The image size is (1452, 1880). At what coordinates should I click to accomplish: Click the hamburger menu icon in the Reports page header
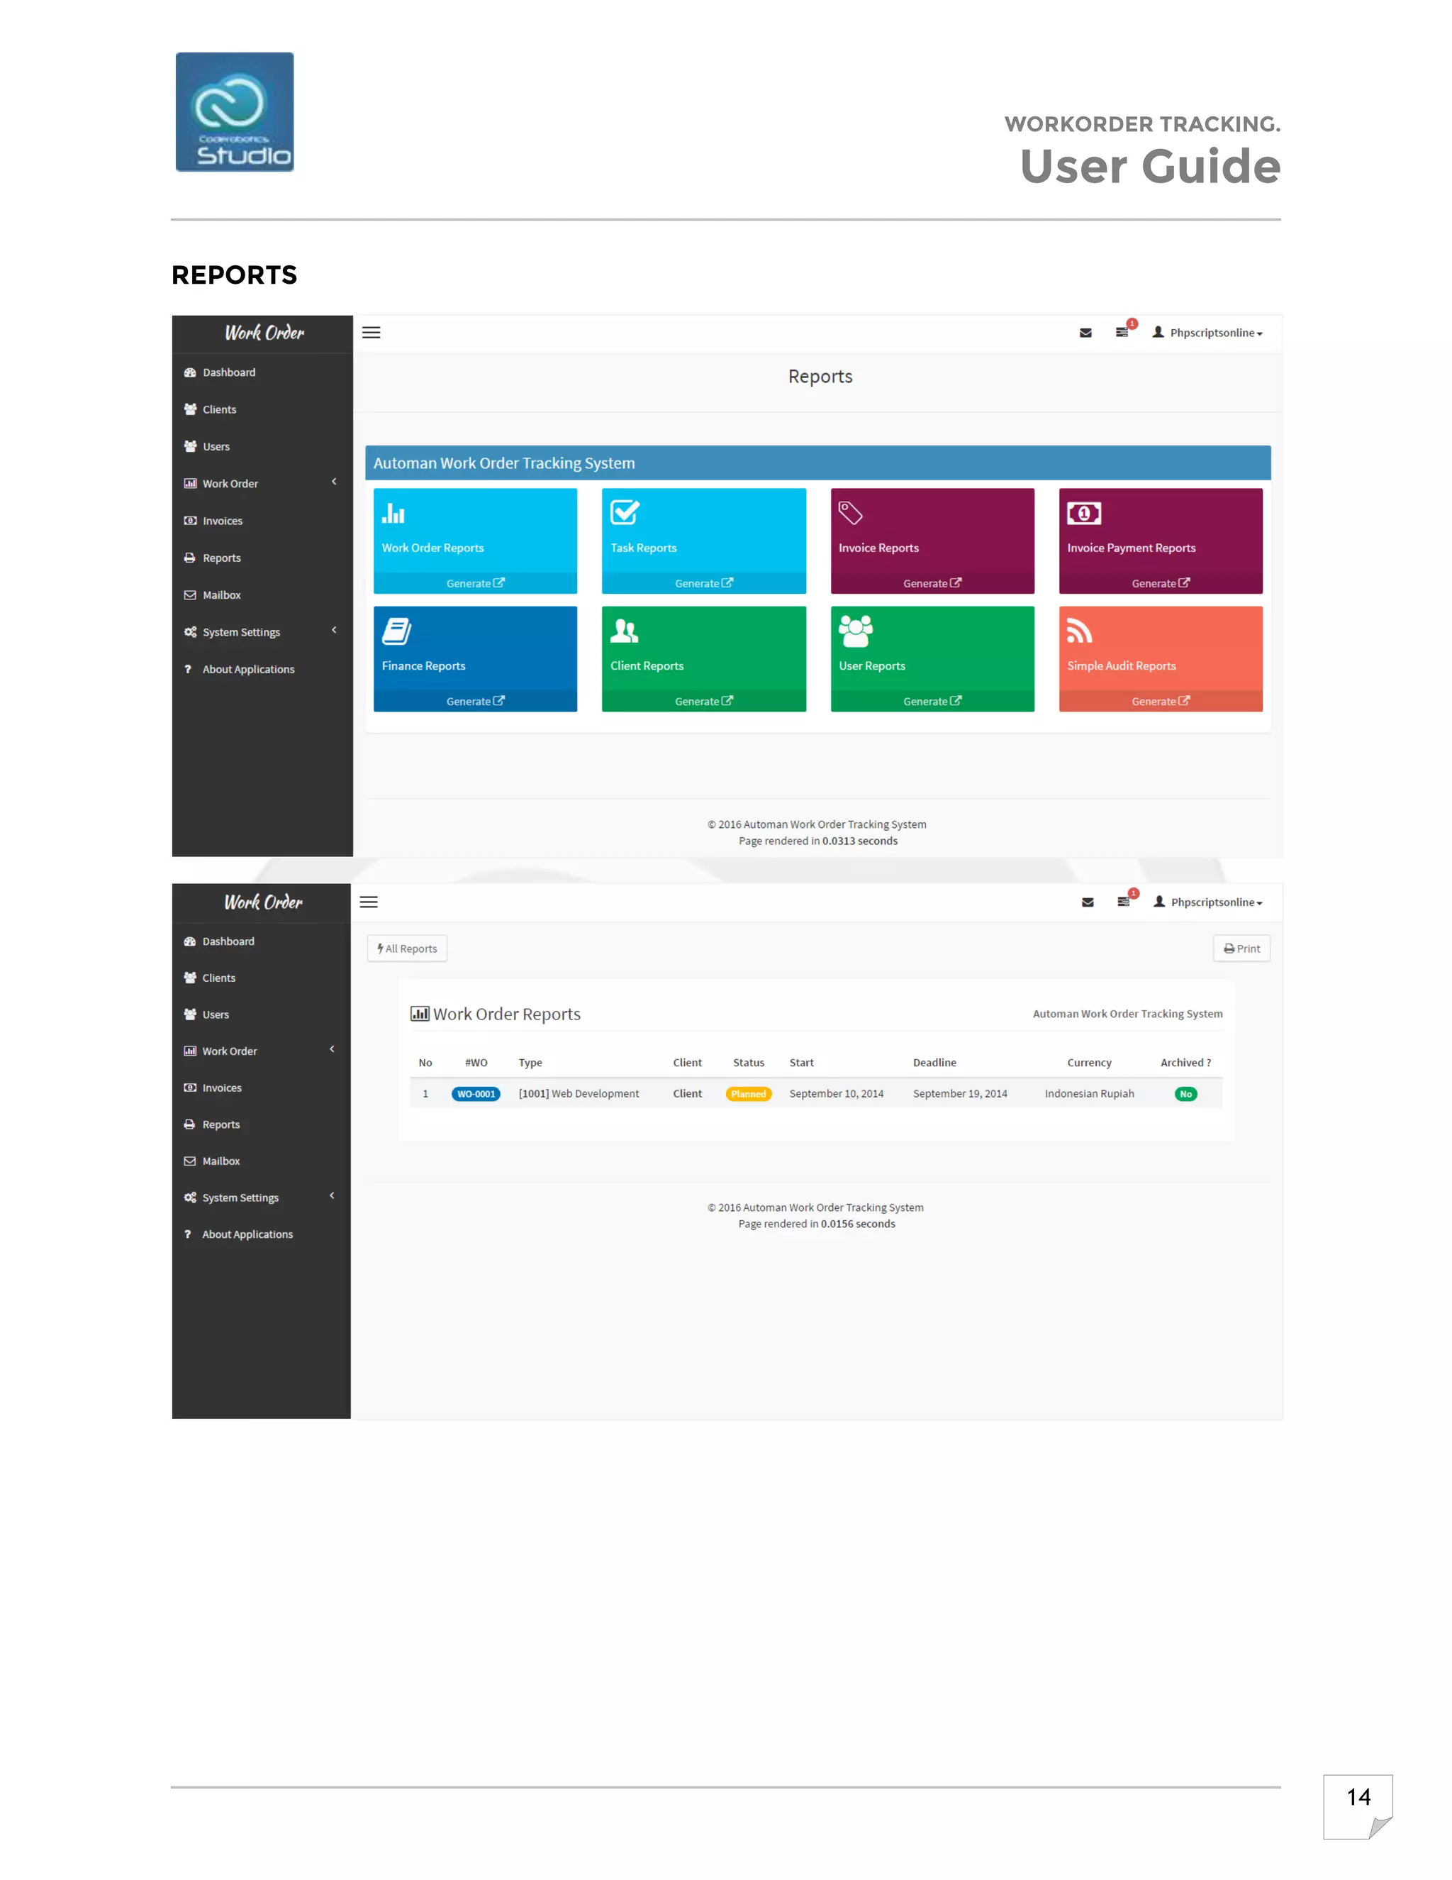(x=371, y=332)
